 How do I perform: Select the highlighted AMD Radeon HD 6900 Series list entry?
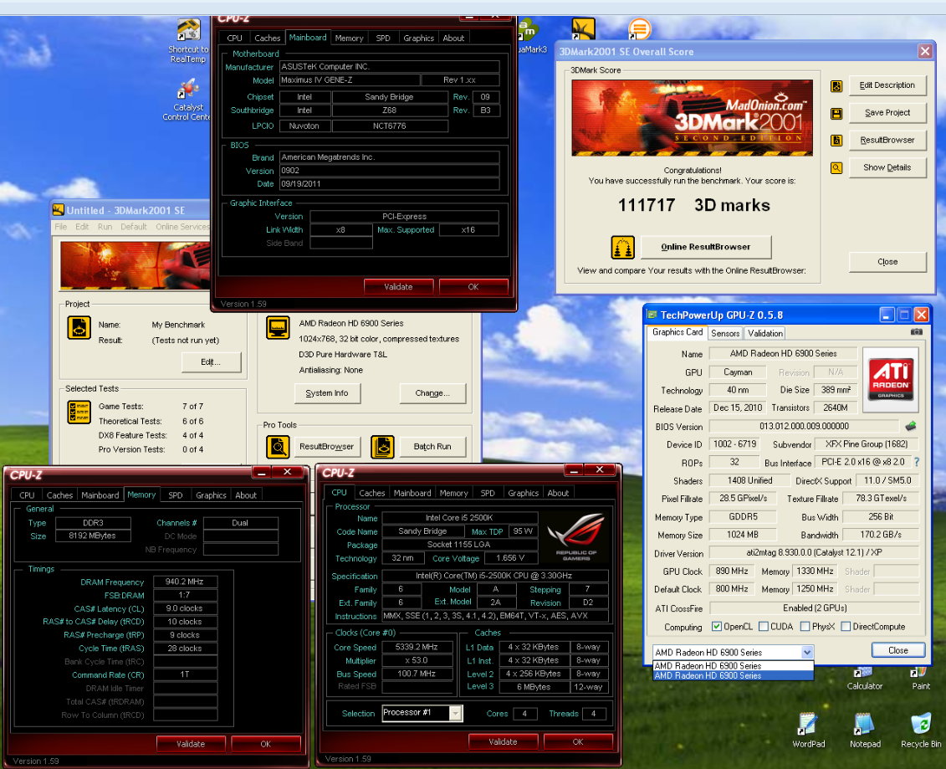point(733,676)
